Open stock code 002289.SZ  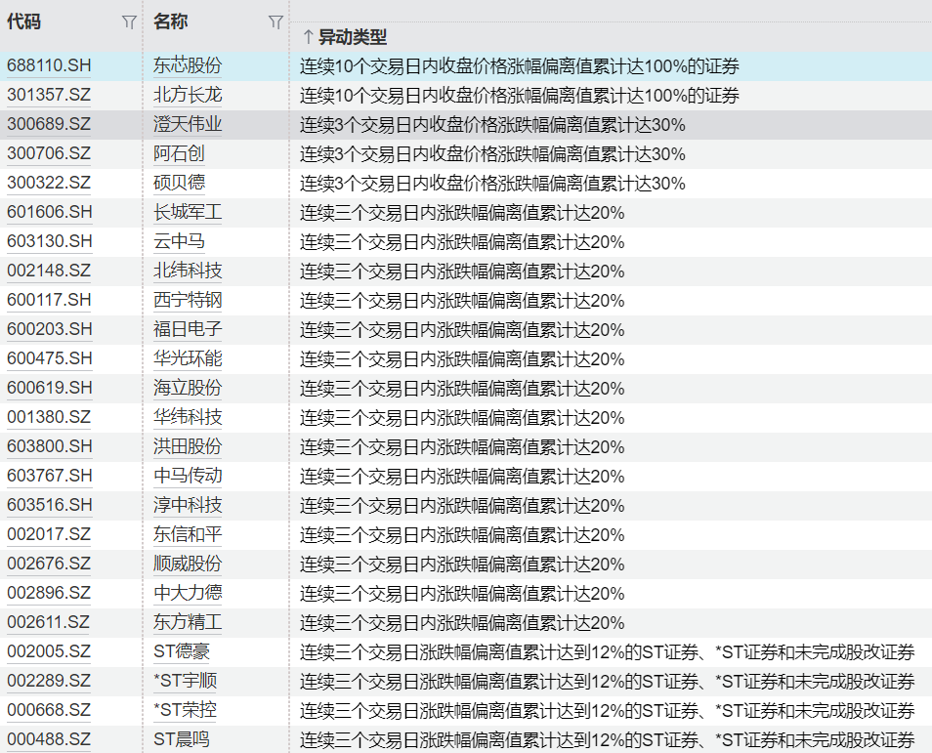(x=49, y=681)
